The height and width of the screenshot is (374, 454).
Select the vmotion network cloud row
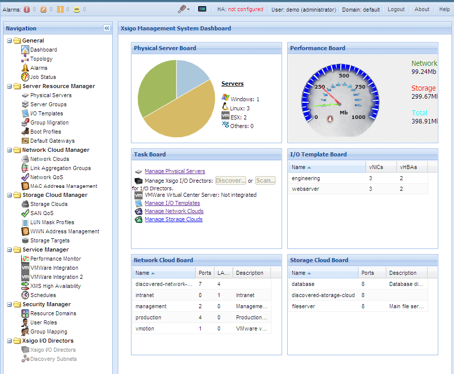(x=202, y=328)
